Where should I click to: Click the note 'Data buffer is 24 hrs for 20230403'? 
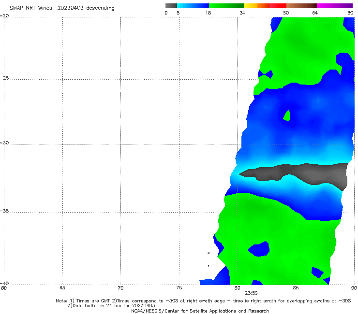[x=114, y=306]
